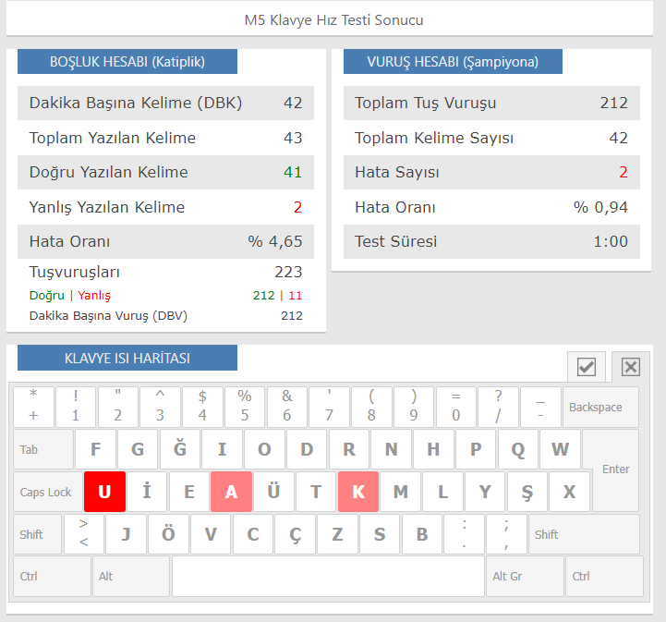
Task: Click the Doğru Yazılan Kelime row
Action: [165, 172]
